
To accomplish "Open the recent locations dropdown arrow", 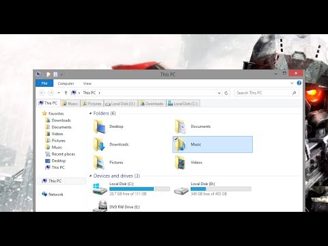I will pyautogui.click(x=59, y=93).
